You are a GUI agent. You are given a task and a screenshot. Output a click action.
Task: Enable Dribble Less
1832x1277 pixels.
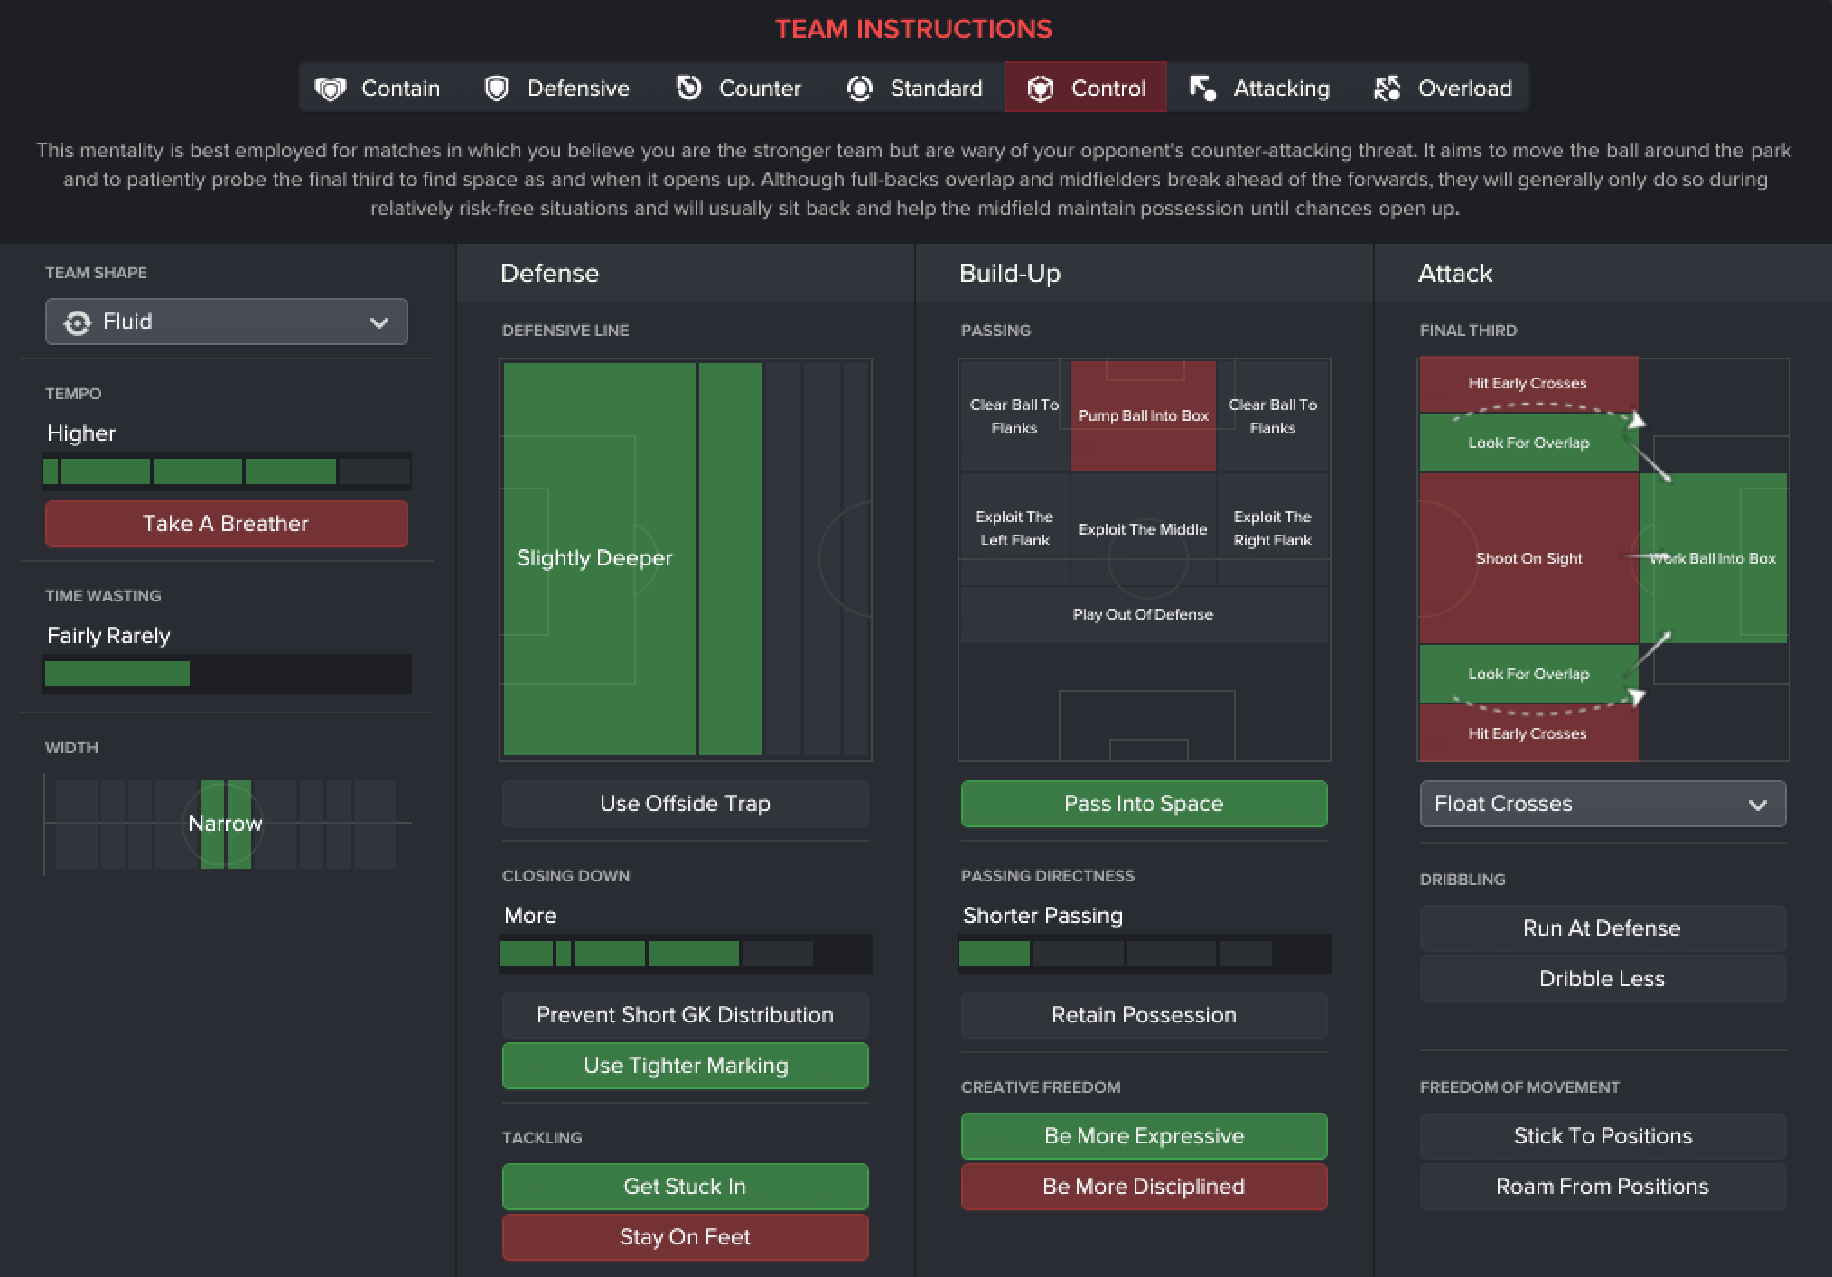1603,979
